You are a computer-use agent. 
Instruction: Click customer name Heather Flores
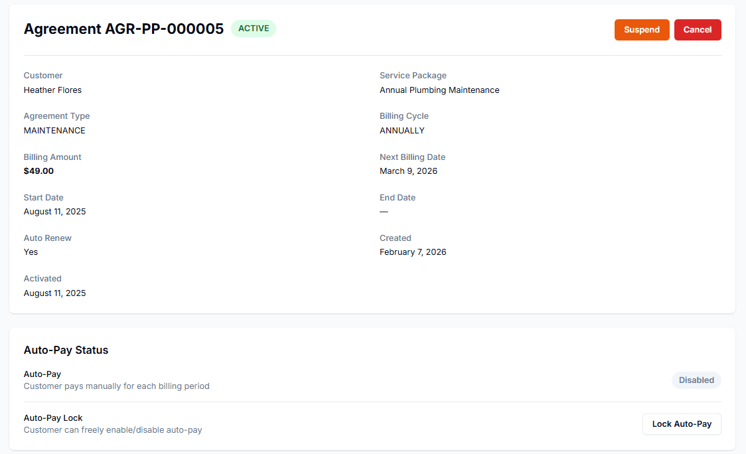click(52, 90)
